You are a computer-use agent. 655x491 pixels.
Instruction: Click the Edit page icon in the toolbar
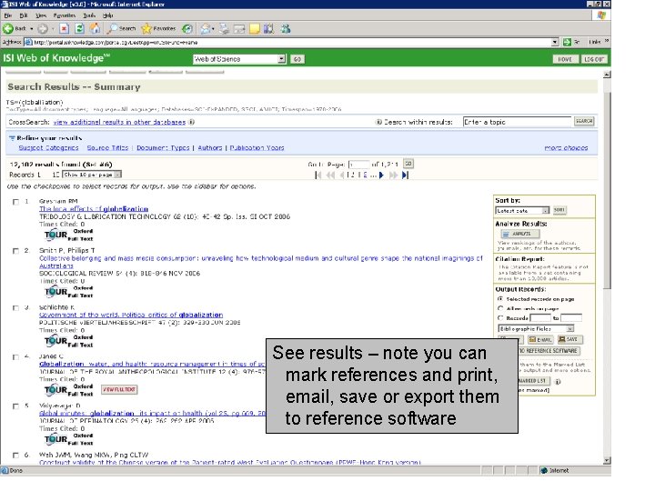click(239, 28)
